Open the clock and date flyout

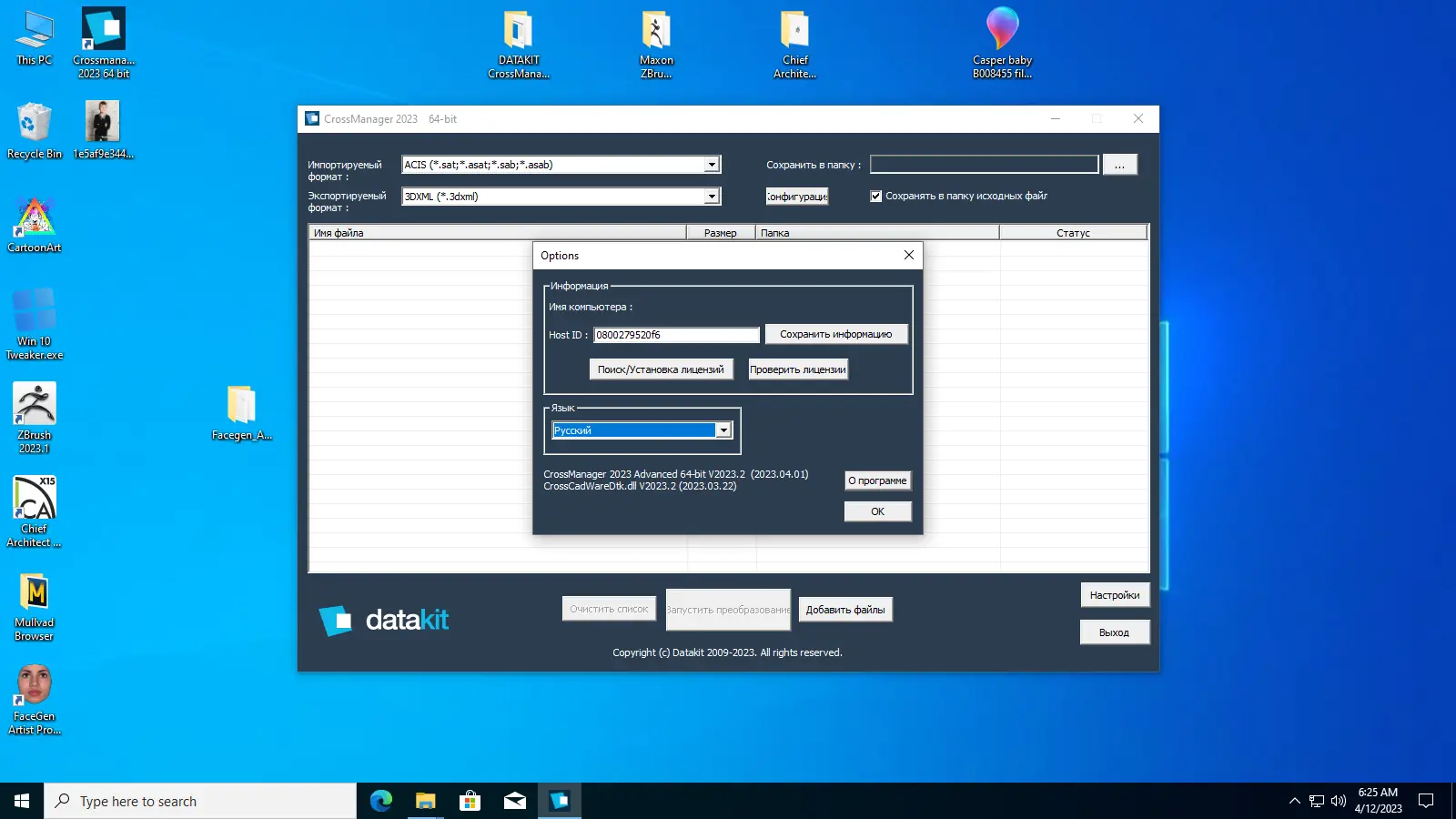pos(1378,801)
